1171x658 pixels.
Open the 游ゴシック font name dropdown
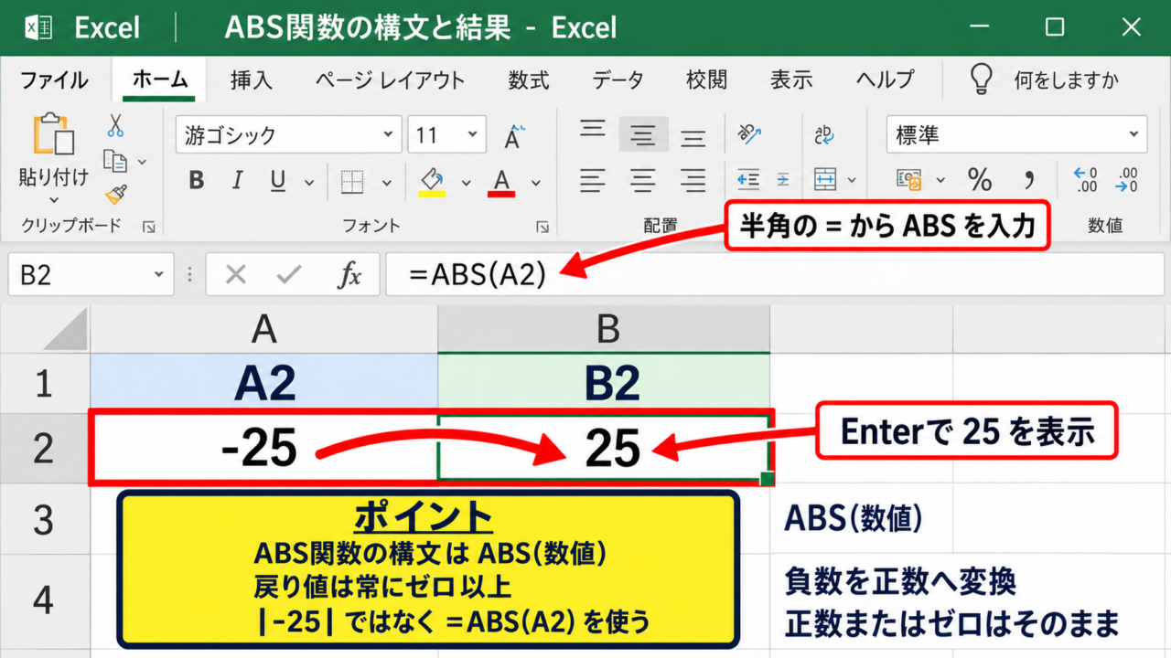point(388,136)
